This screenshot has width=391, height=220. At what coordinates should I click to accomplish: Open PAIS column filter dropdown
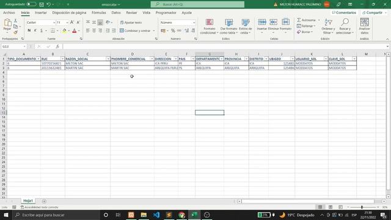193,59
